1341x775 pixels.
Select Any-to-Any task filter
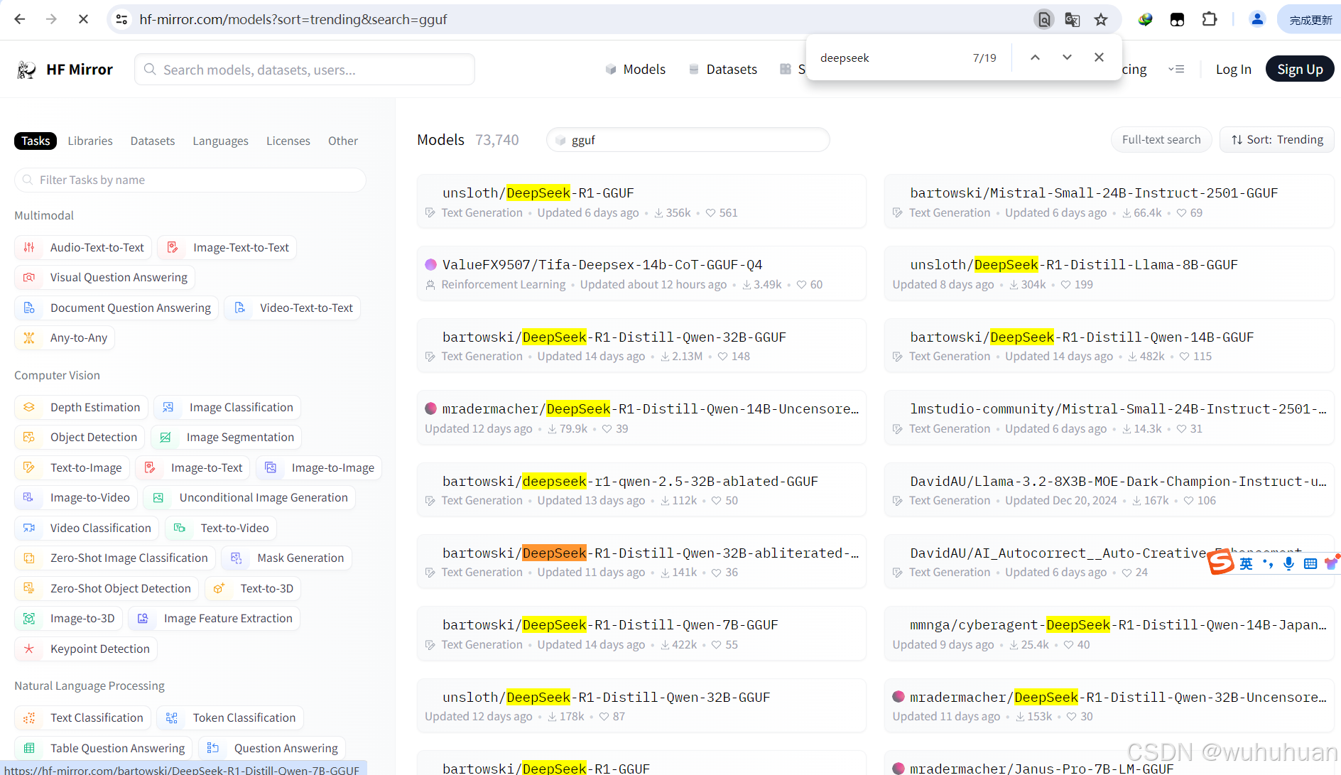[x=65, y=337]
